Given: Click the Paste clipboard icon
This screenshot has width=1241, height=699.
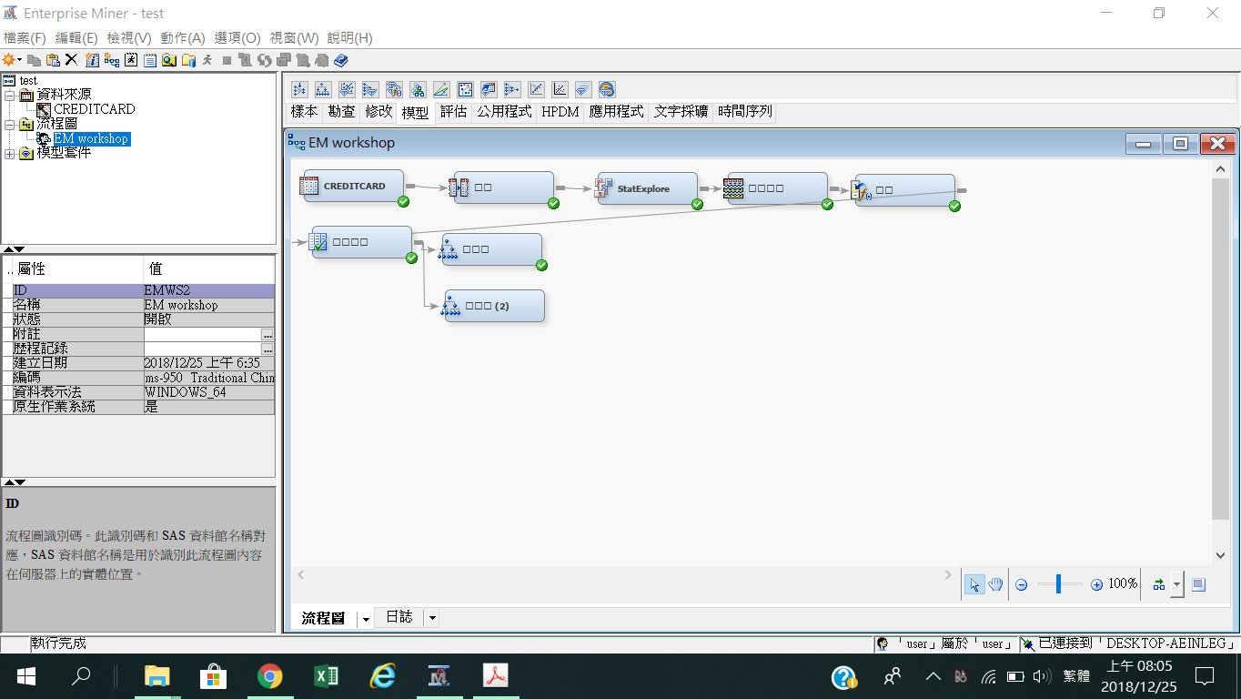Looking at the screenshot, I should click(x=53, y=60).
